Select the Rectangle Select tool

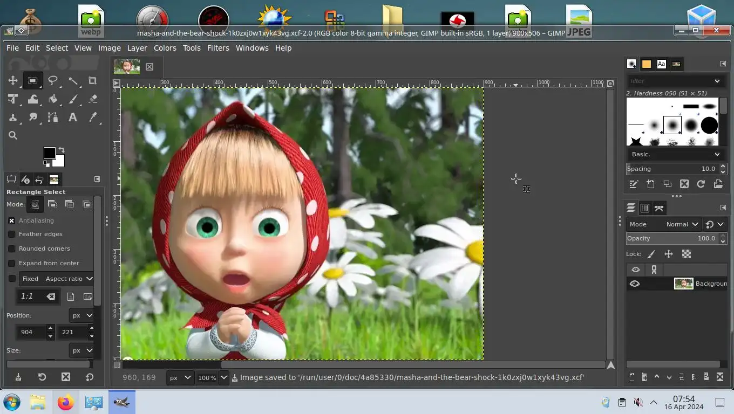pyautogui.click(x=33, y=81)
